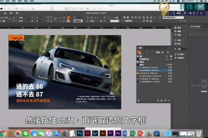Click new color group folder icon
208x138 pixels.
(x=162, y=101)
